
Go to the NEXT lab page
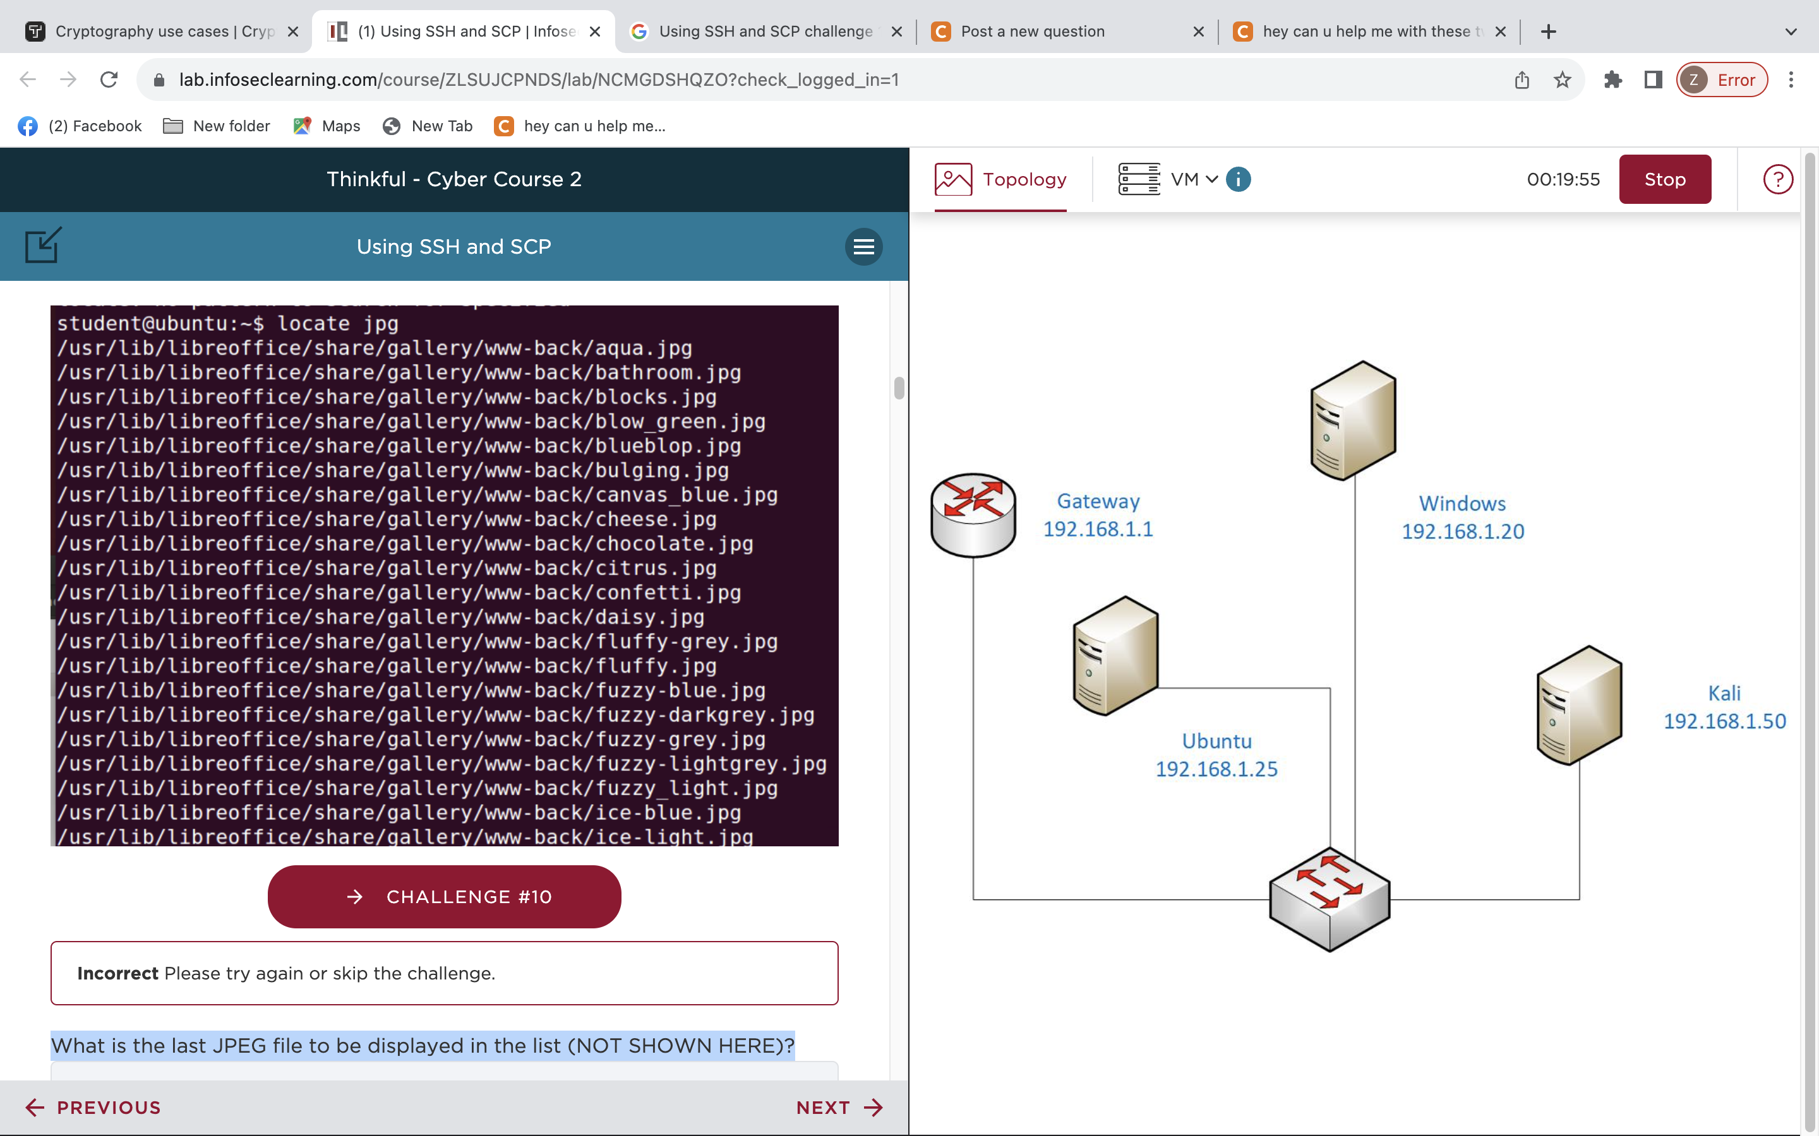[x=839, y=1108]
